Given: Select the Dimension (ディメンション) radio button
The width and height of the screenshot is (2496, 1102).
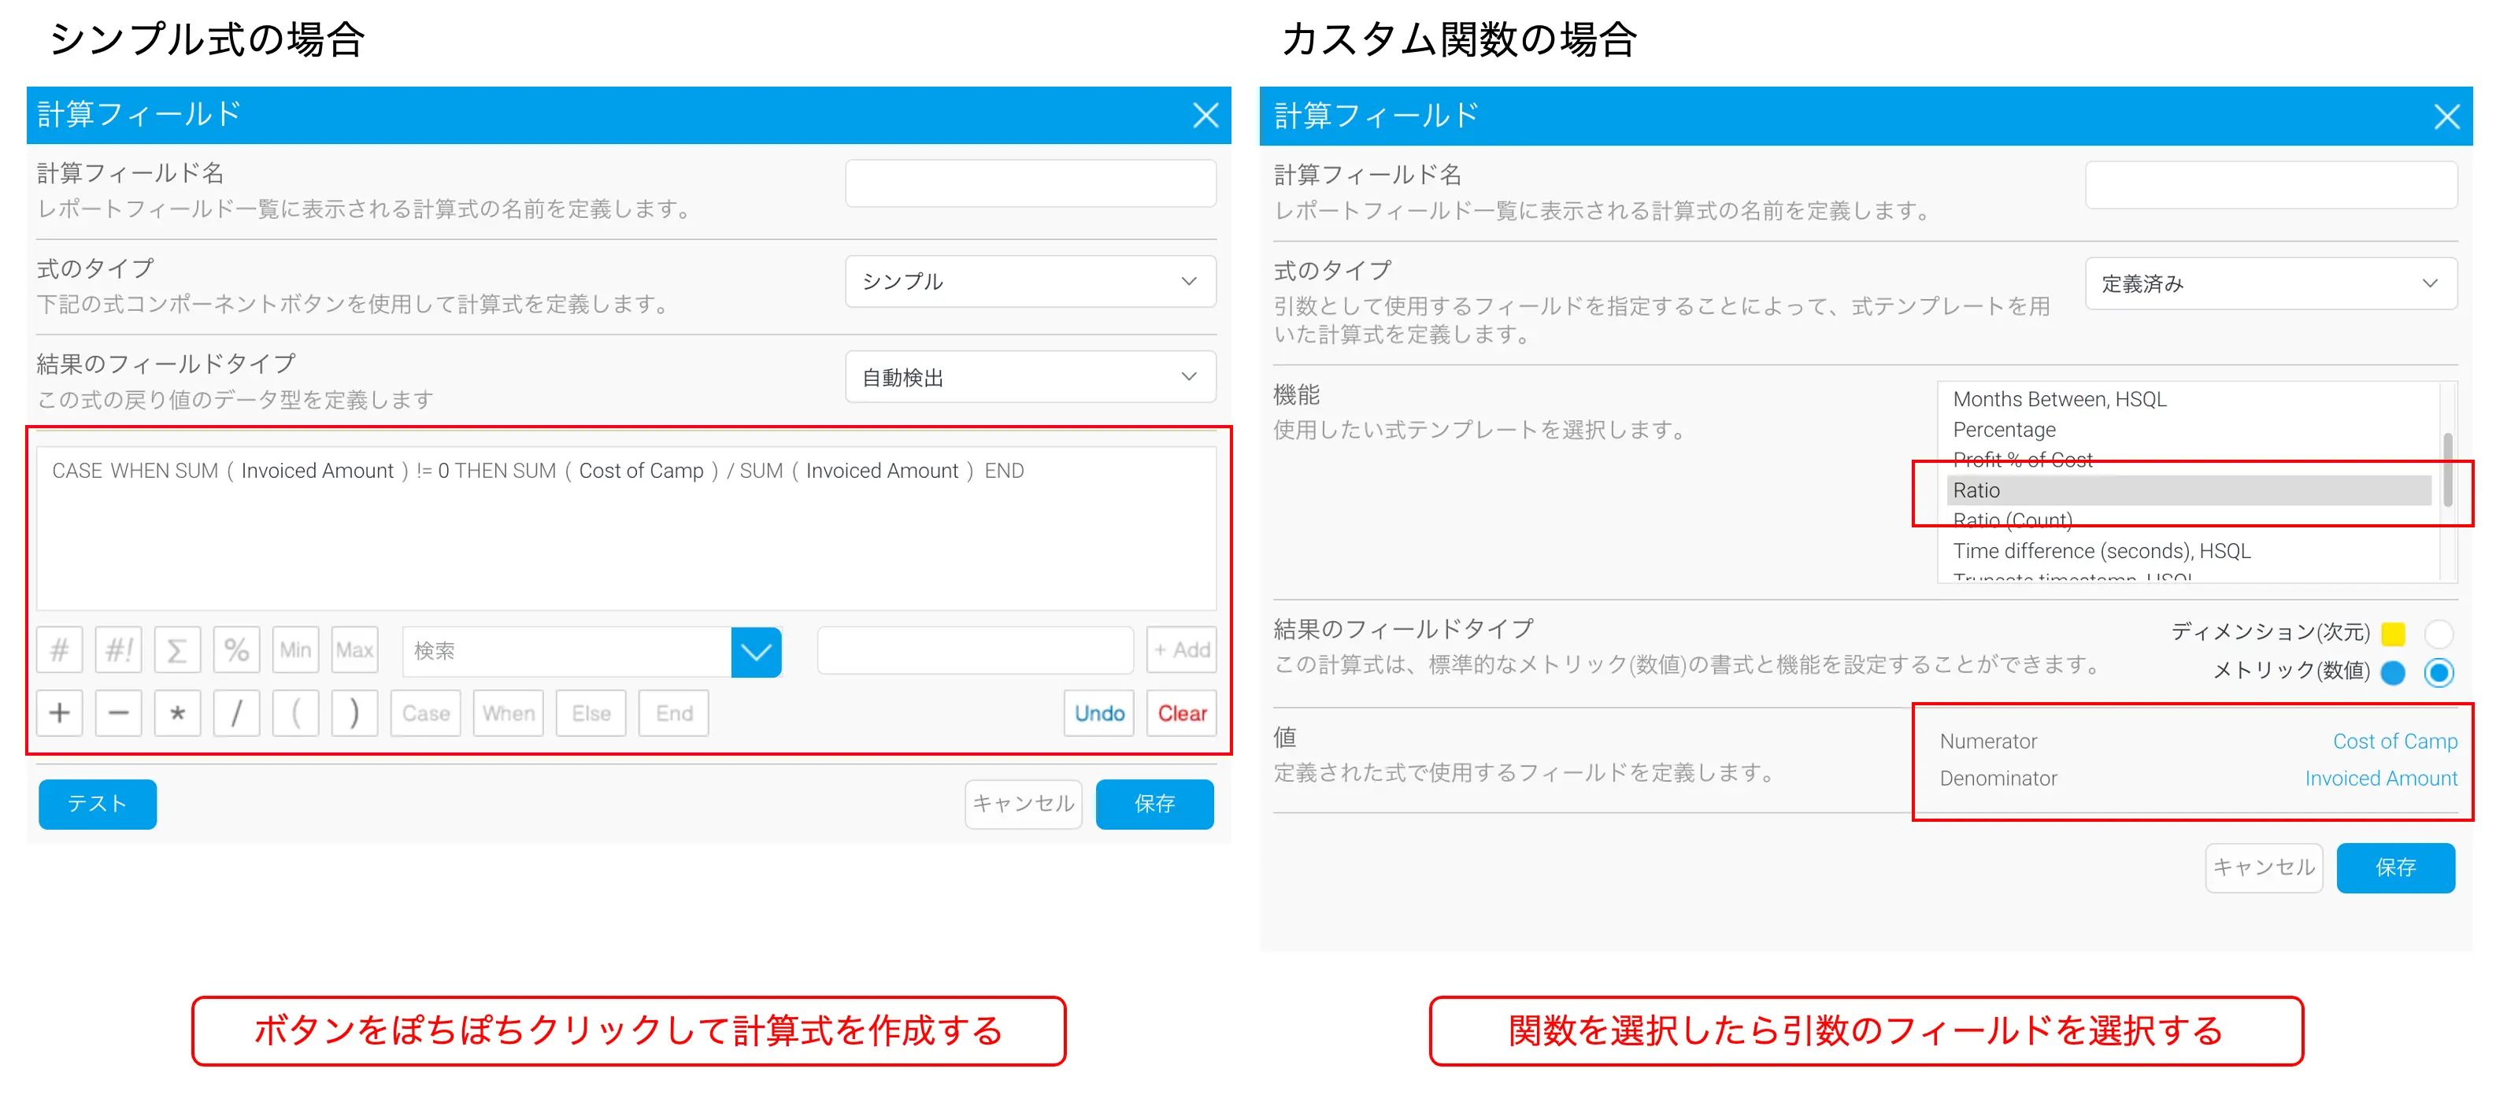Looking at the screenshot, I should pyautogui.click(x=2438, y=634).
